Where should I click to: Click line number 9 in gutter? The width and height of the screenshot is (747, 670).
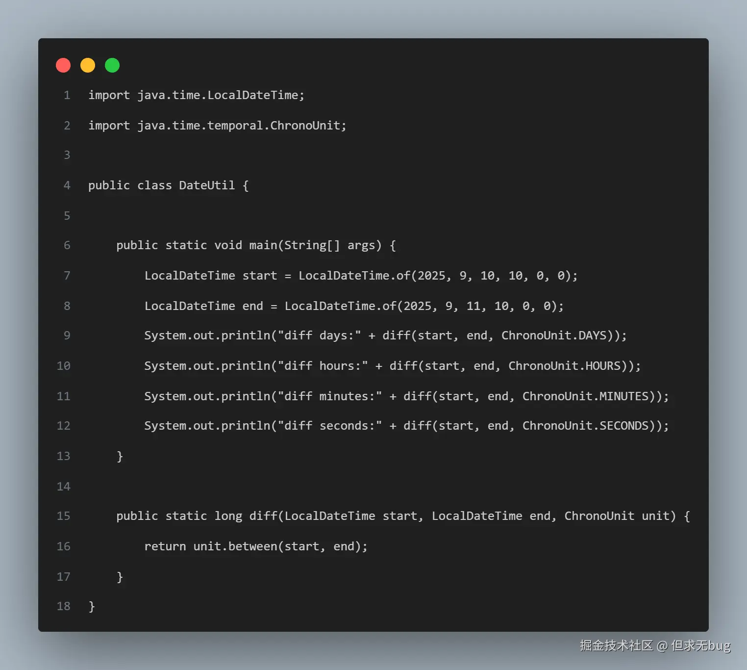tap(67, 335)
